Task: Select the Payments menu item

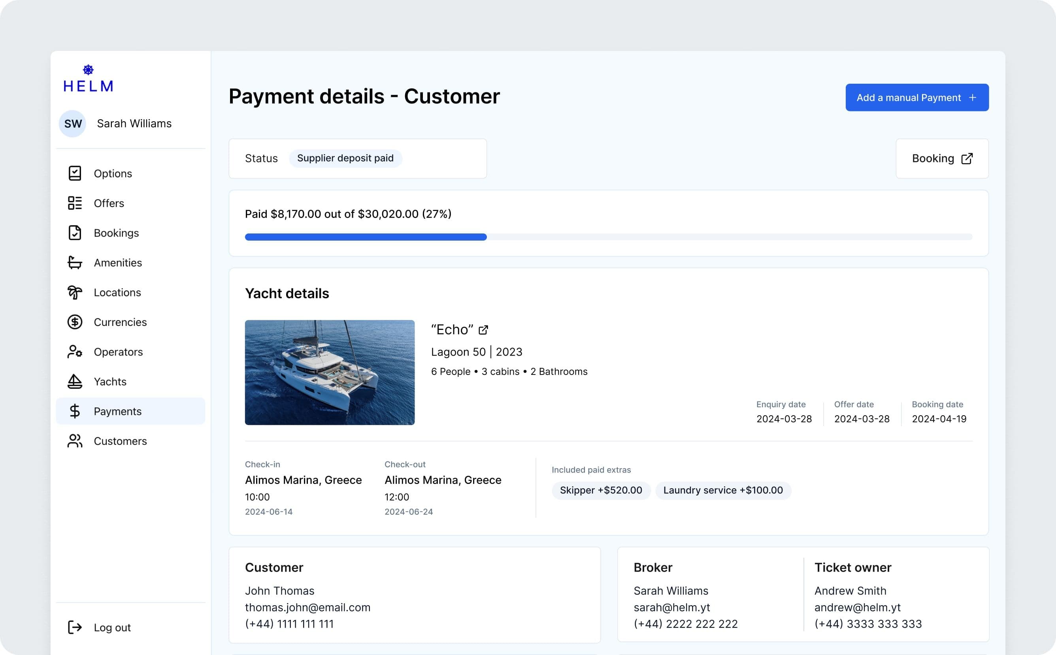Action: (x=117, y=411)
